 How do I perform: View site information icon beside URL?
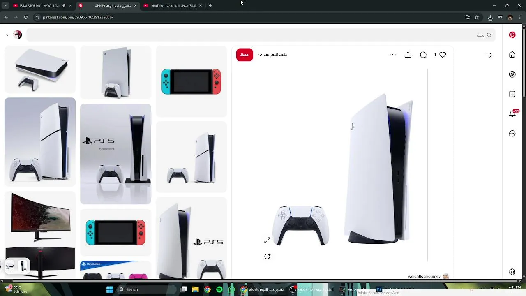[37, 17]
